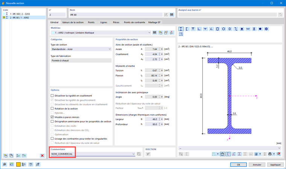Select the circular hollow section icon
Screen dimensions: 286x169
pos(224,29)
